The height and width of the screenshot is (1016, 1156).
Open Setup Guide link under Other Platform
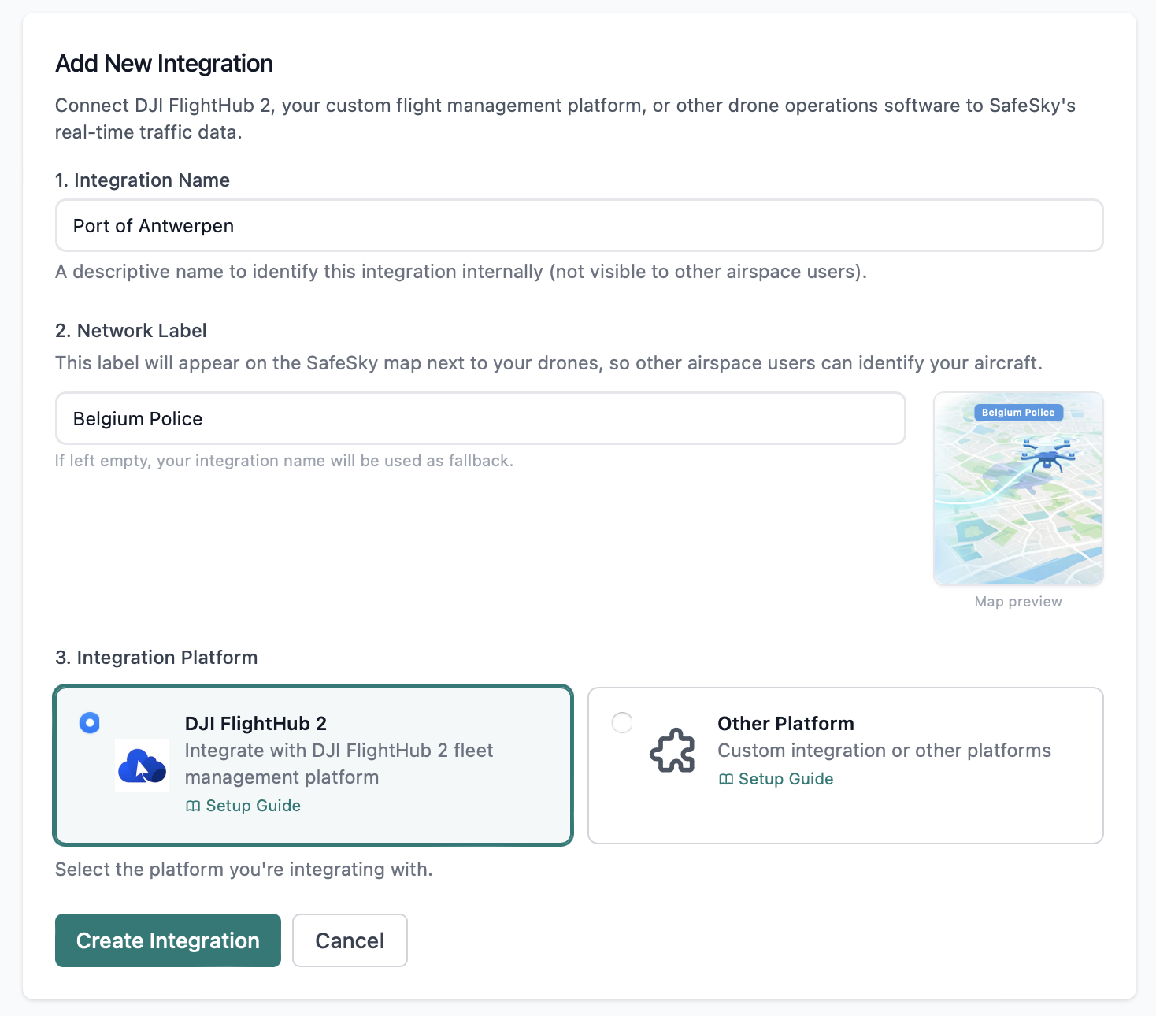(776, 779)
